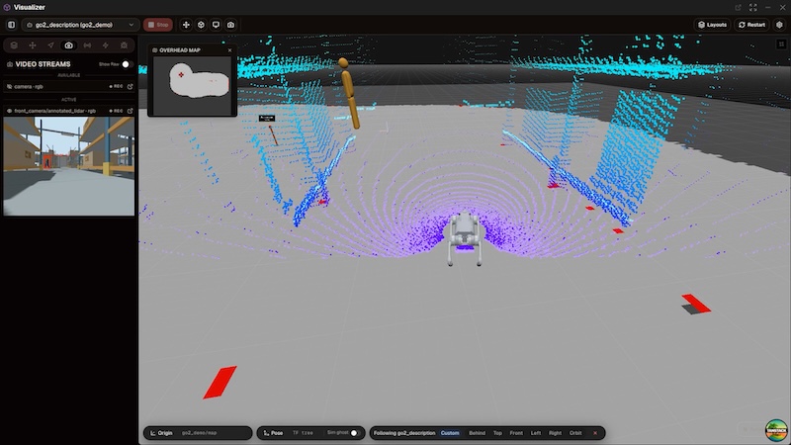Screen dimensions: 791x445
Task: Toggle the Sim ghost switch
Action: pos(353,433)
